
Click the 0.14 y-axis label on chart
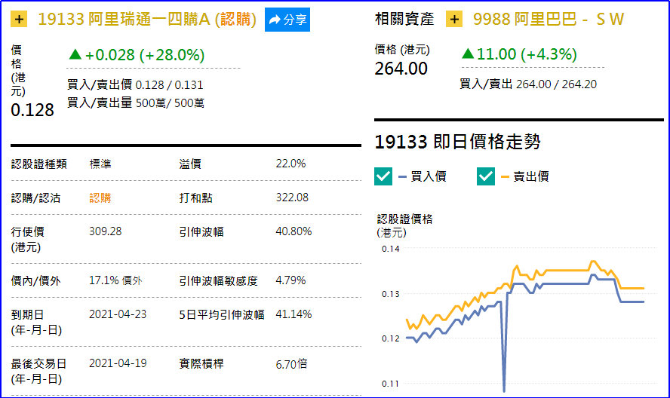click(391, 249)
